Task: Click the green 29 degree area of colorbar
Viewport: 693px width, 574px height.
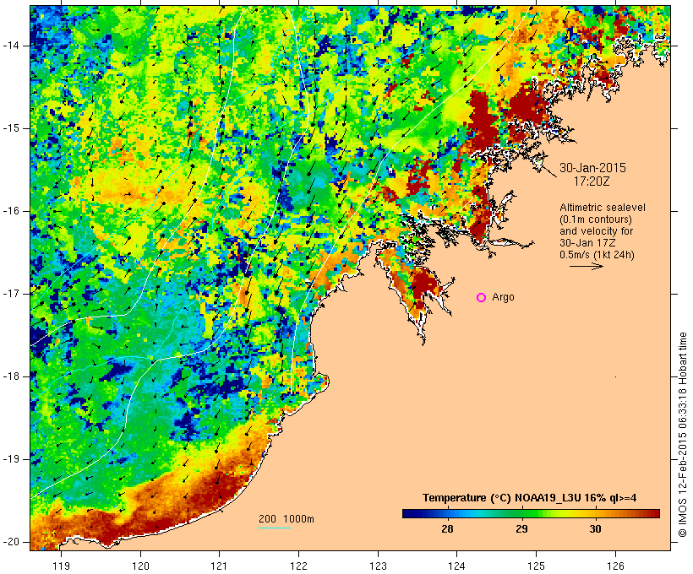Action: 522,513
